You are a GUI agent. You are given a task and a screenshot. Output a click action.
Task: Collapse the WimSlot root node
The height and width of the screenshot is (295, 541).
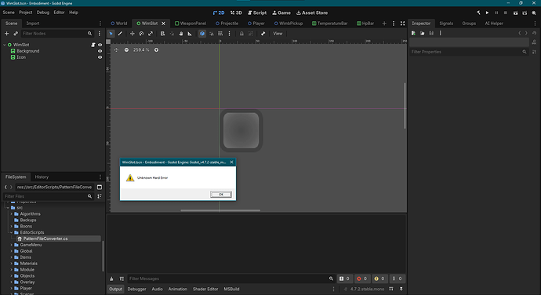5,45
